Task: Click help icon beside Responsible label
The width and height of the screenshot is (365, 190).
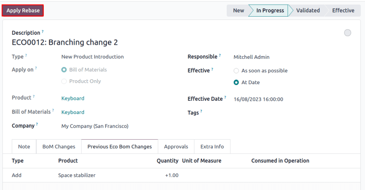Action: 220,56
